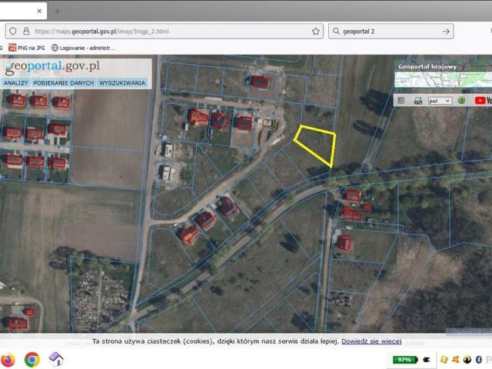Click the Dowiedz się więcej cookies link
The height and width of the screenshot is (369, 492).
coord(372,341)
